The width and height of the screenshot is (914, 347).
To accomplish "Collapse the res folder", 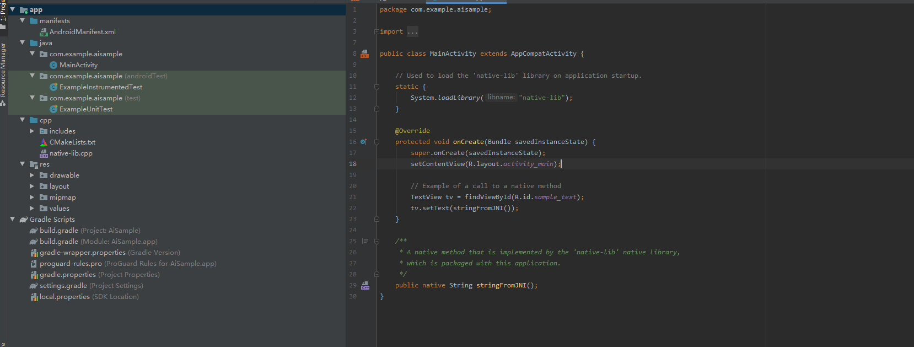I will [22, 164].
